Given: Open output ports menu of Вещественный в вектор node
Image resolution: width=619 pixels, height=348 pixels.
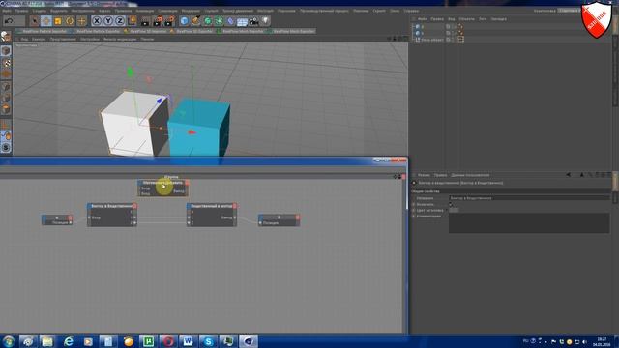Looking at the screenshot, I should (x=235, y=206).
